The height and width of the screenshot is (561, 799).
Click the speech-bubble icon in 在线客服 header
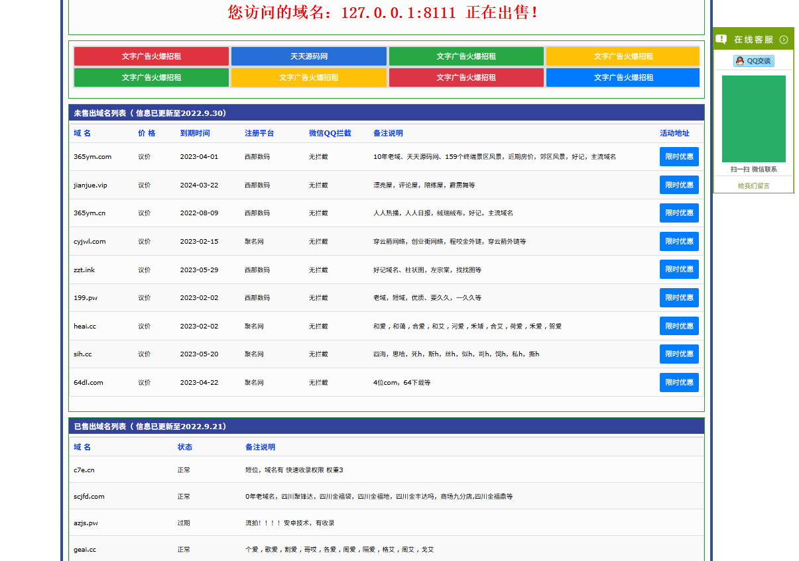click(722, 38)
